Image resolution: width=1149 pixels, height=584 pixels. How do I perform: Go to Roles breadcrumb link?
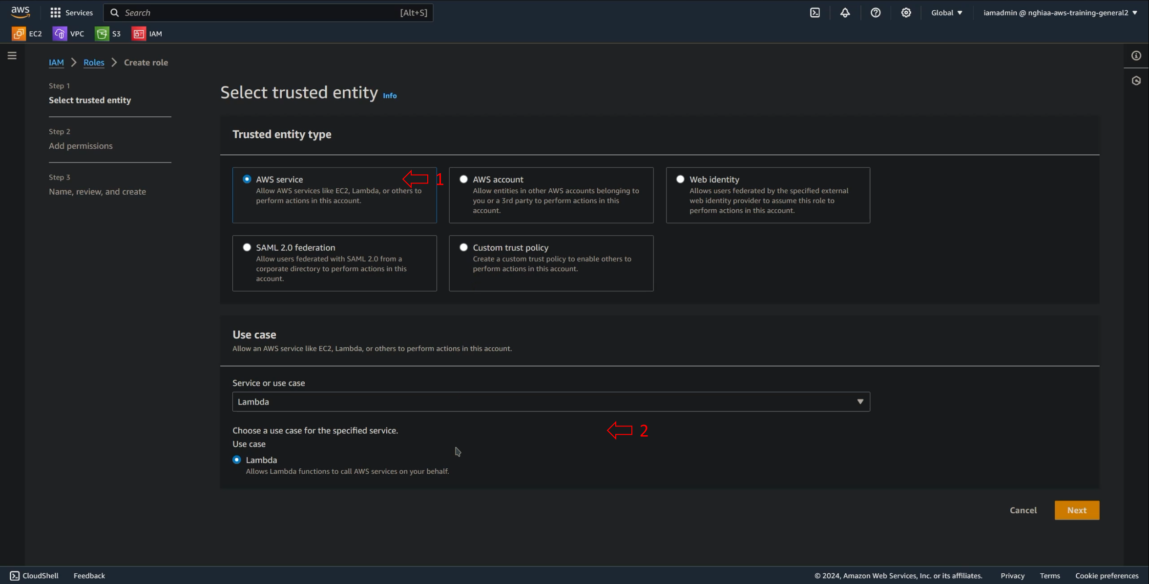[94, 62]
